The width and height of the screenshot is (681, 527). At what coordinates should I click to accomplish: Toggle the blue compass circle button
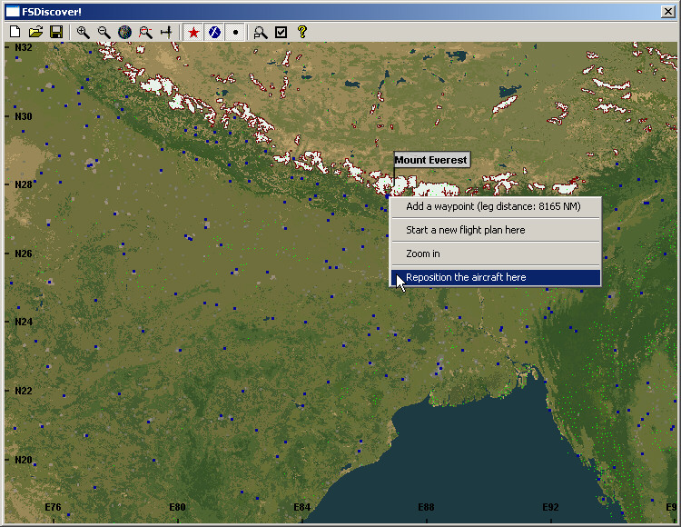[x=214, y=32]
